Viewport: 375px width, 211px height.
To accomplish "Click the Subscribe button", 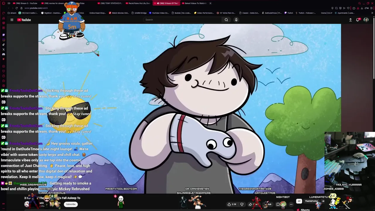I will coord(71,204).
